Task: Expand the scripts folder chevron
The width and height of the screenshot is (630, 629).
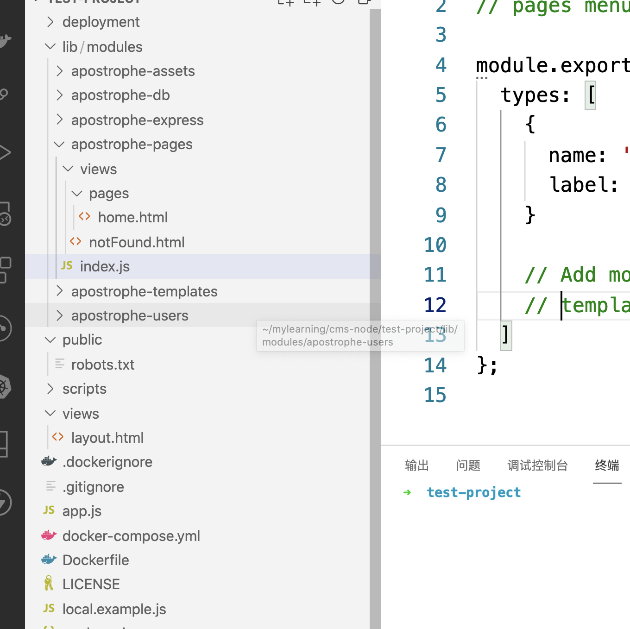Action: click(x=50, y=389)
